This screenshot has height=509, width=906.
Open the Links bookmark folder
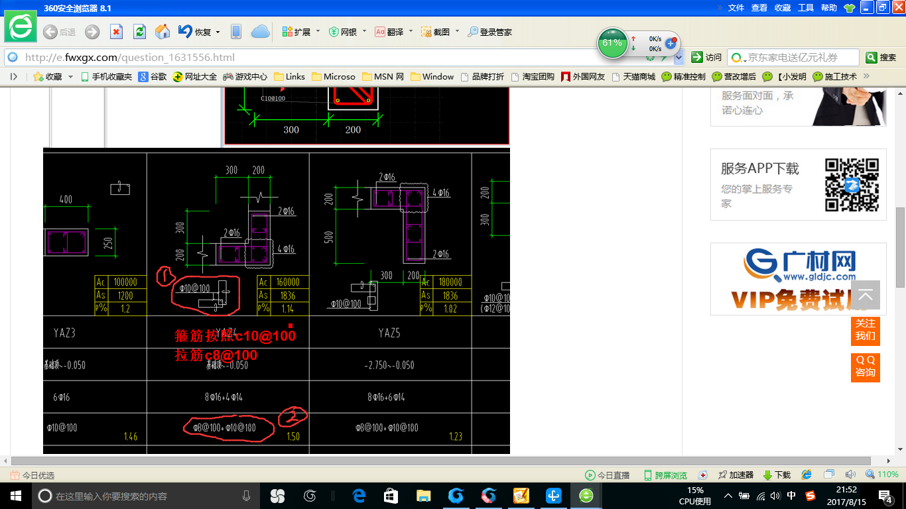pyautogui.click(x=289, y=77)
